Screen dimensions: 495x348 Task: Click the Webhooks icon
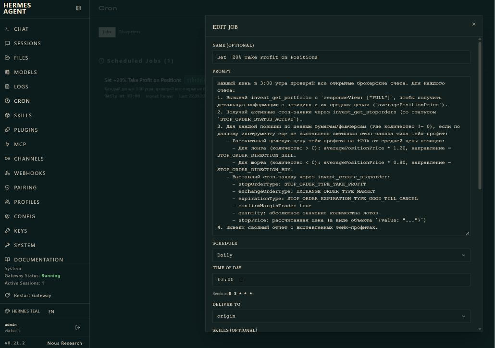point(7,173)
